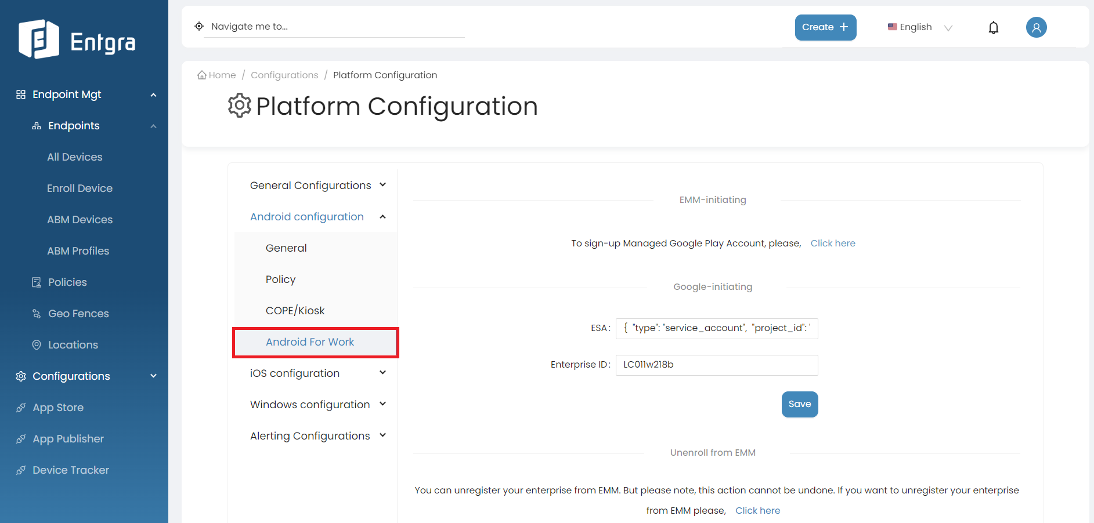Click the Endpoint Mgt grid icon
This screenshot has width=1094, height=523.
[x=21, y=95]
